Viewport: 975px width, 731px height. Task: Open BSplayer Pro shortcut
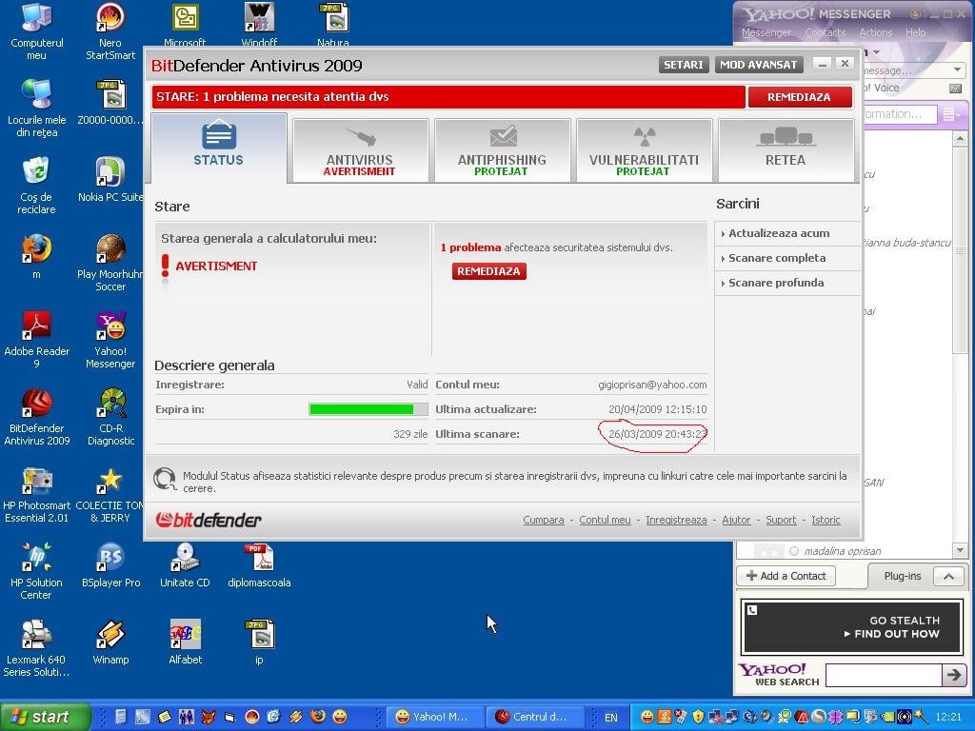pos(110,564)
